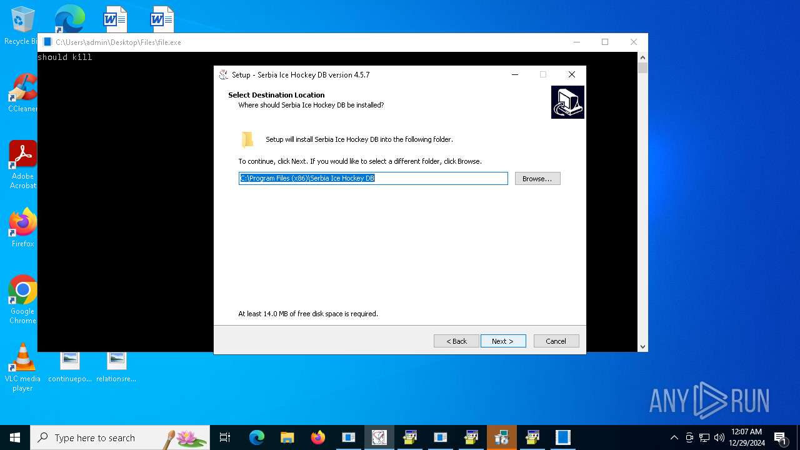Select the relationsre... image file on desktop
The height and width of the screenshot is (450, 800).
pyautogui.click(x=116, y=367)
